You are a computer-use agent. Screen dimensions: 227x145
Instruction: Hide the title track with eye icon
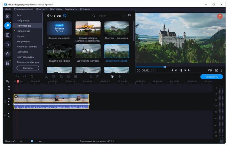point(9,87)
